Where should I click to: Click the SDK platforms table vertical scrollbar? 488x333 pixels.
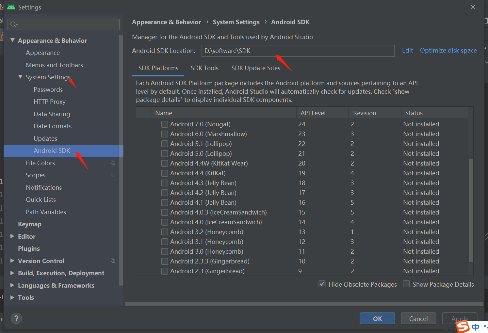(471, 210)
